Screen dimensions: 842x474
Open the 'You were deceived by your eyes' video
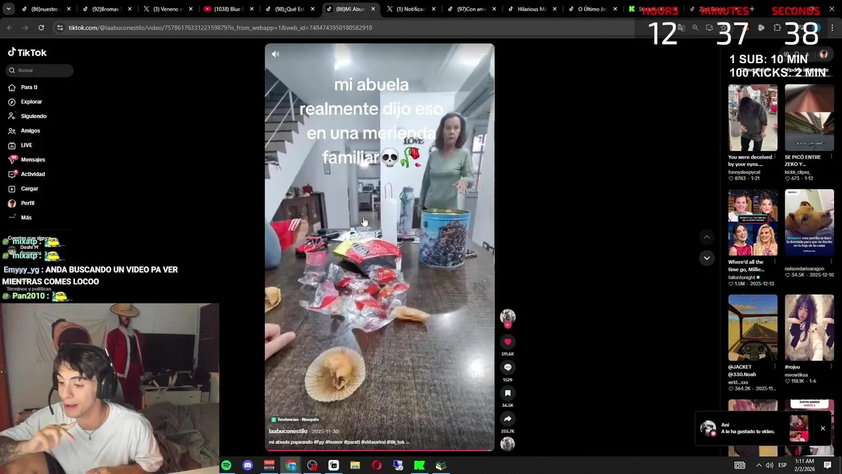[x=753, y=117]
